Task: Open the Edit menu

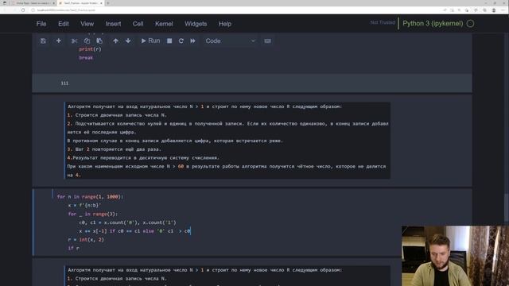Action: coord(64,24)
